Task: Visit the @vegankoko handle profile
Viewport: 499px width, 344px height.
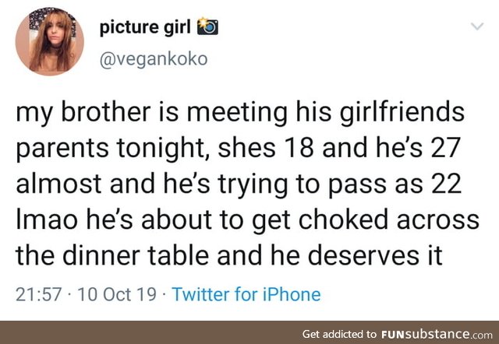Action: 154,59
